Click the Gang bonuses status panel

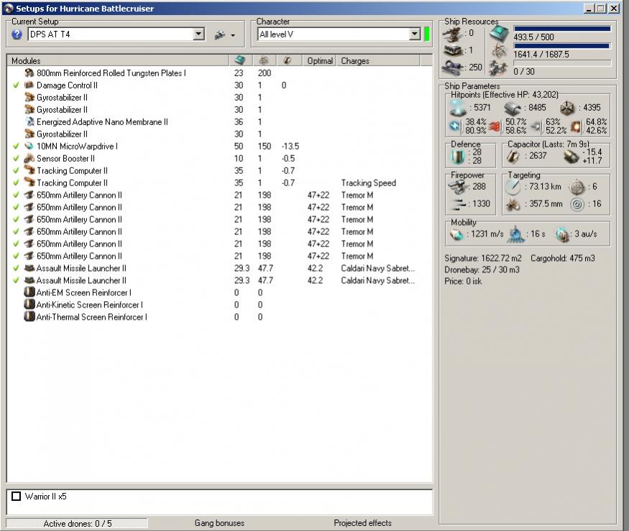(219, 523)
